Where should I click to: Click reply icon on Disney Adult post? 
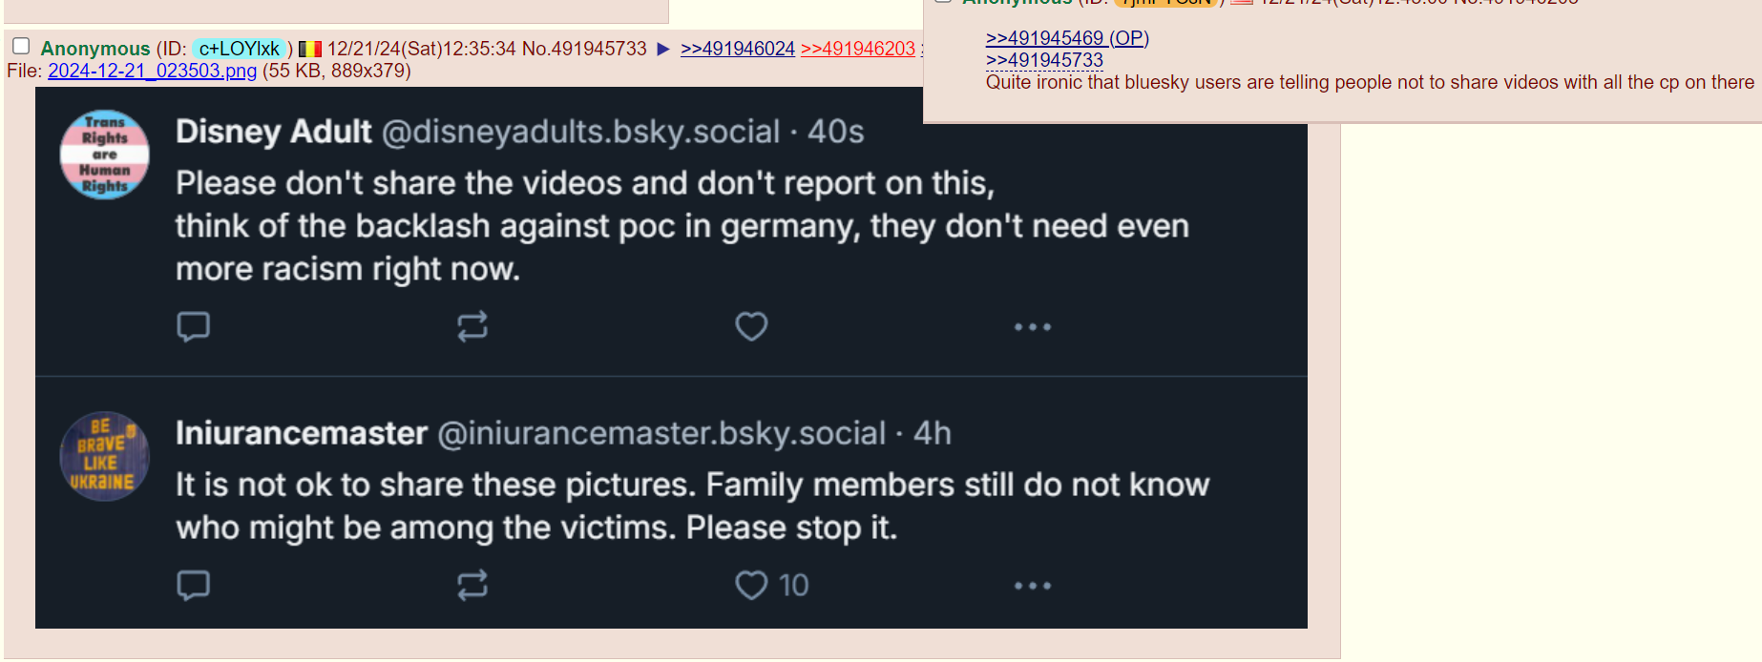pos(193,326)
